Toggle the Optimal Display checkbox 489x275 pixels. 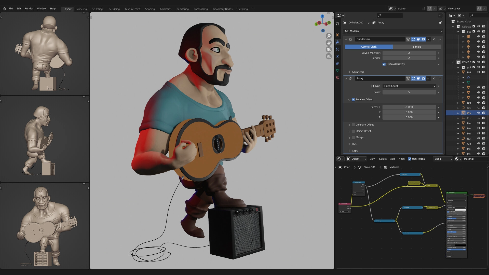pyautogui.click(x=384, y=64)
